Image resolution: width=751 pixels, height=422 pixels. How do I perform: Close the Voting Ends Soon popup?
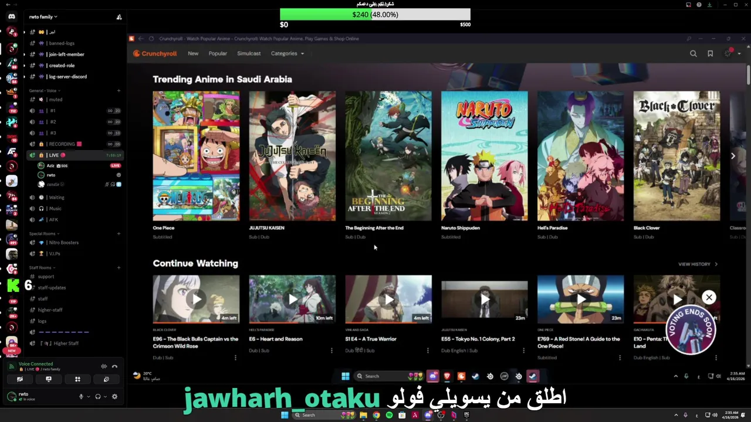point(709,297)
